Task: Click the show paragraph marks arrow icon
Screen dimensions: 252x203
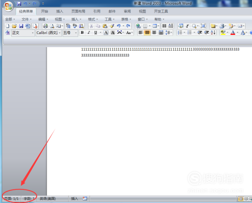Action: point(188,26)
